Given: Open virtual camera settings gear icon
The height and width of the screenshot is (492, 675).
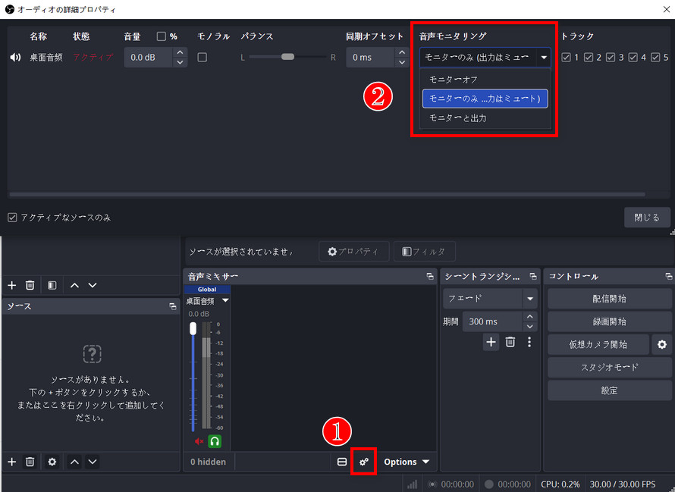Looking at the screenshot, I should coord(661,344).
